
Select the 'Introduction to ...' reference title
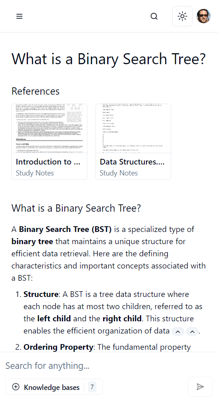pyautogui.click(x=48, y=162)
